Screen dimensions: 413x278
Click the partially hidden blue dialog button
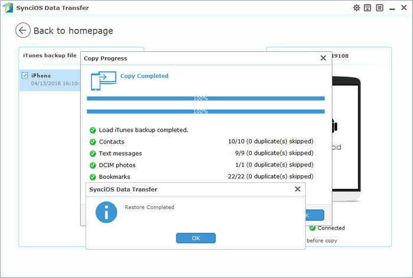pos(314,215)
